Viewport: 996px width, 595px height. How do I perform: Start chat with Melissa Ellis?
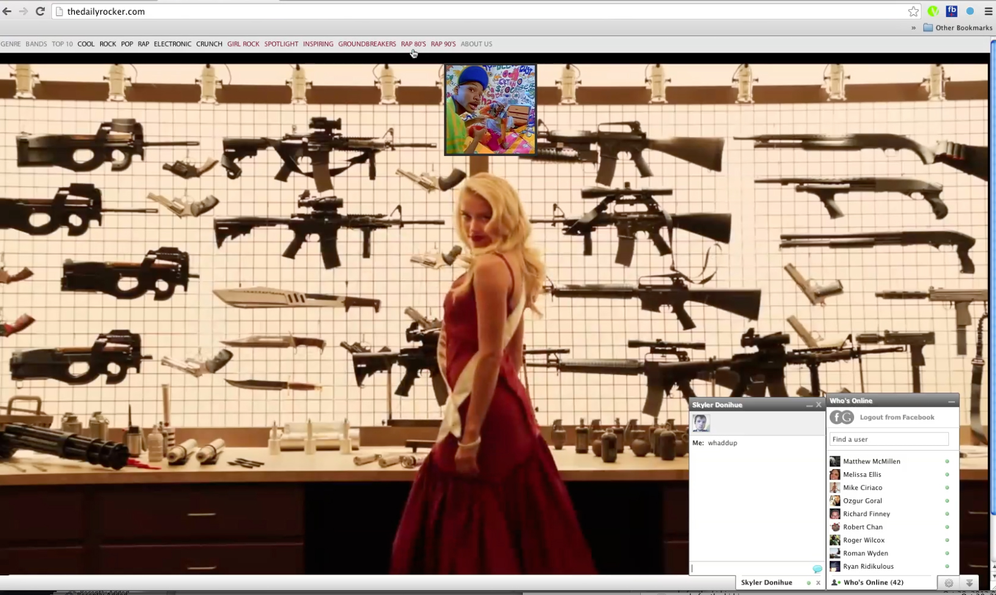861,475
